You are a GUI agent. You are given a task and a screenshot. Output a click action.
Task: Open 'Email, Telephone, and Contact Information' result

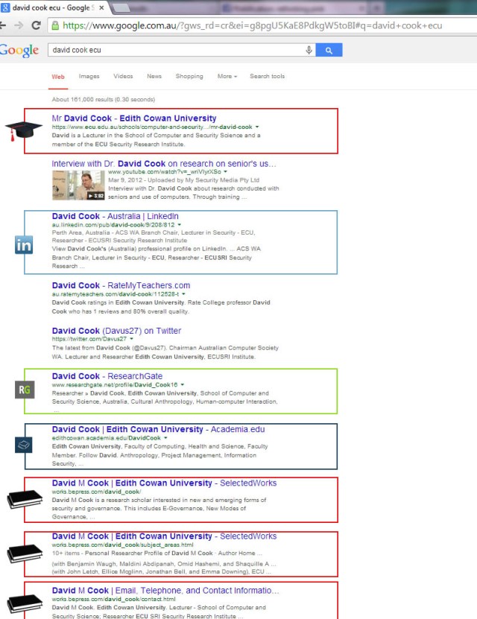tap(165, 590)
